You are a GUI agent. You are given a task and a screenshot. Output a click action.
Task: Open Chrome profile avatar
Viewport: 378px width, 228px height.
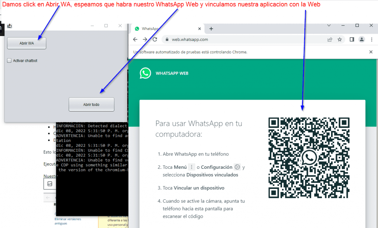pyautogui.click(x=362, y=39)
